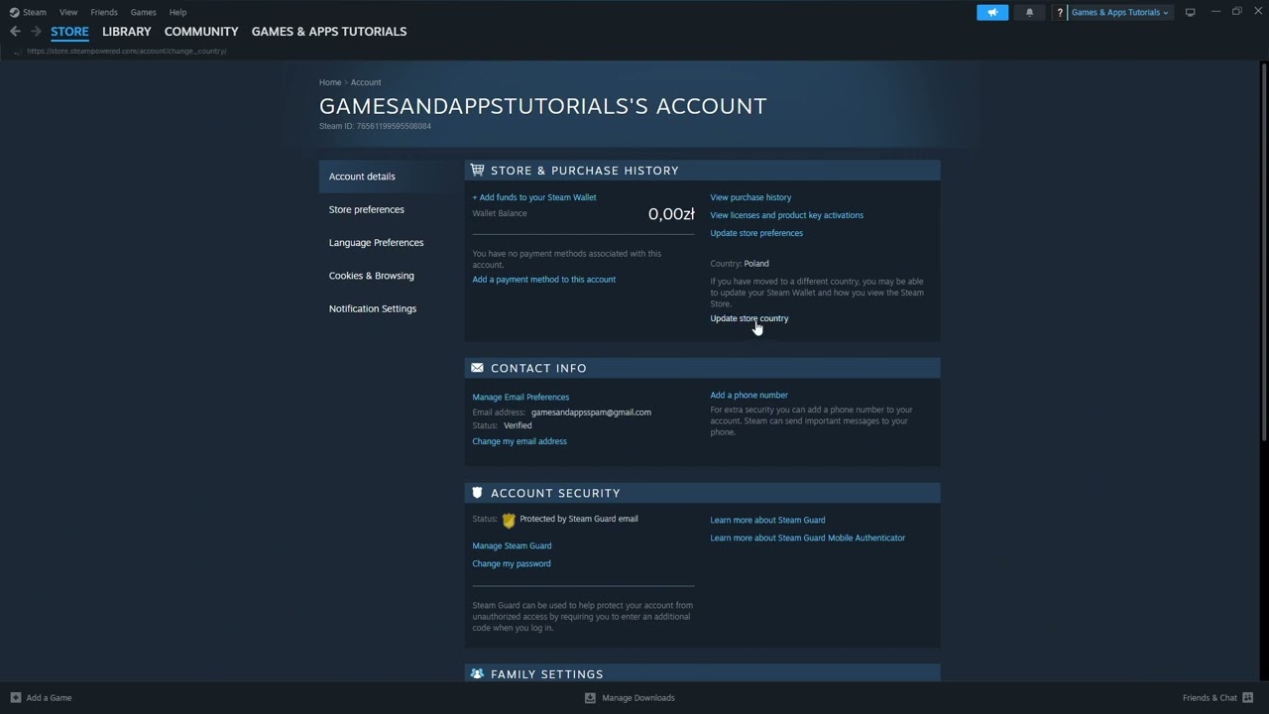Click the Add a Game label
This screenshot has width=1269, height=714.
49,698
